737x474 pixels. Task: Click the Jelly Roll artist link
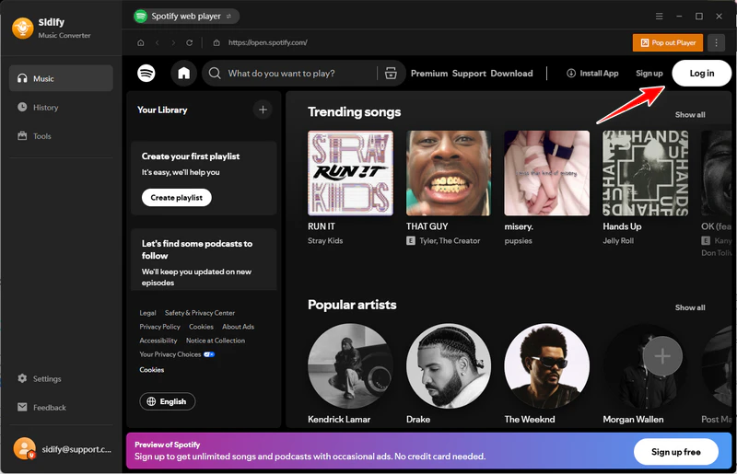pos(618,240)
